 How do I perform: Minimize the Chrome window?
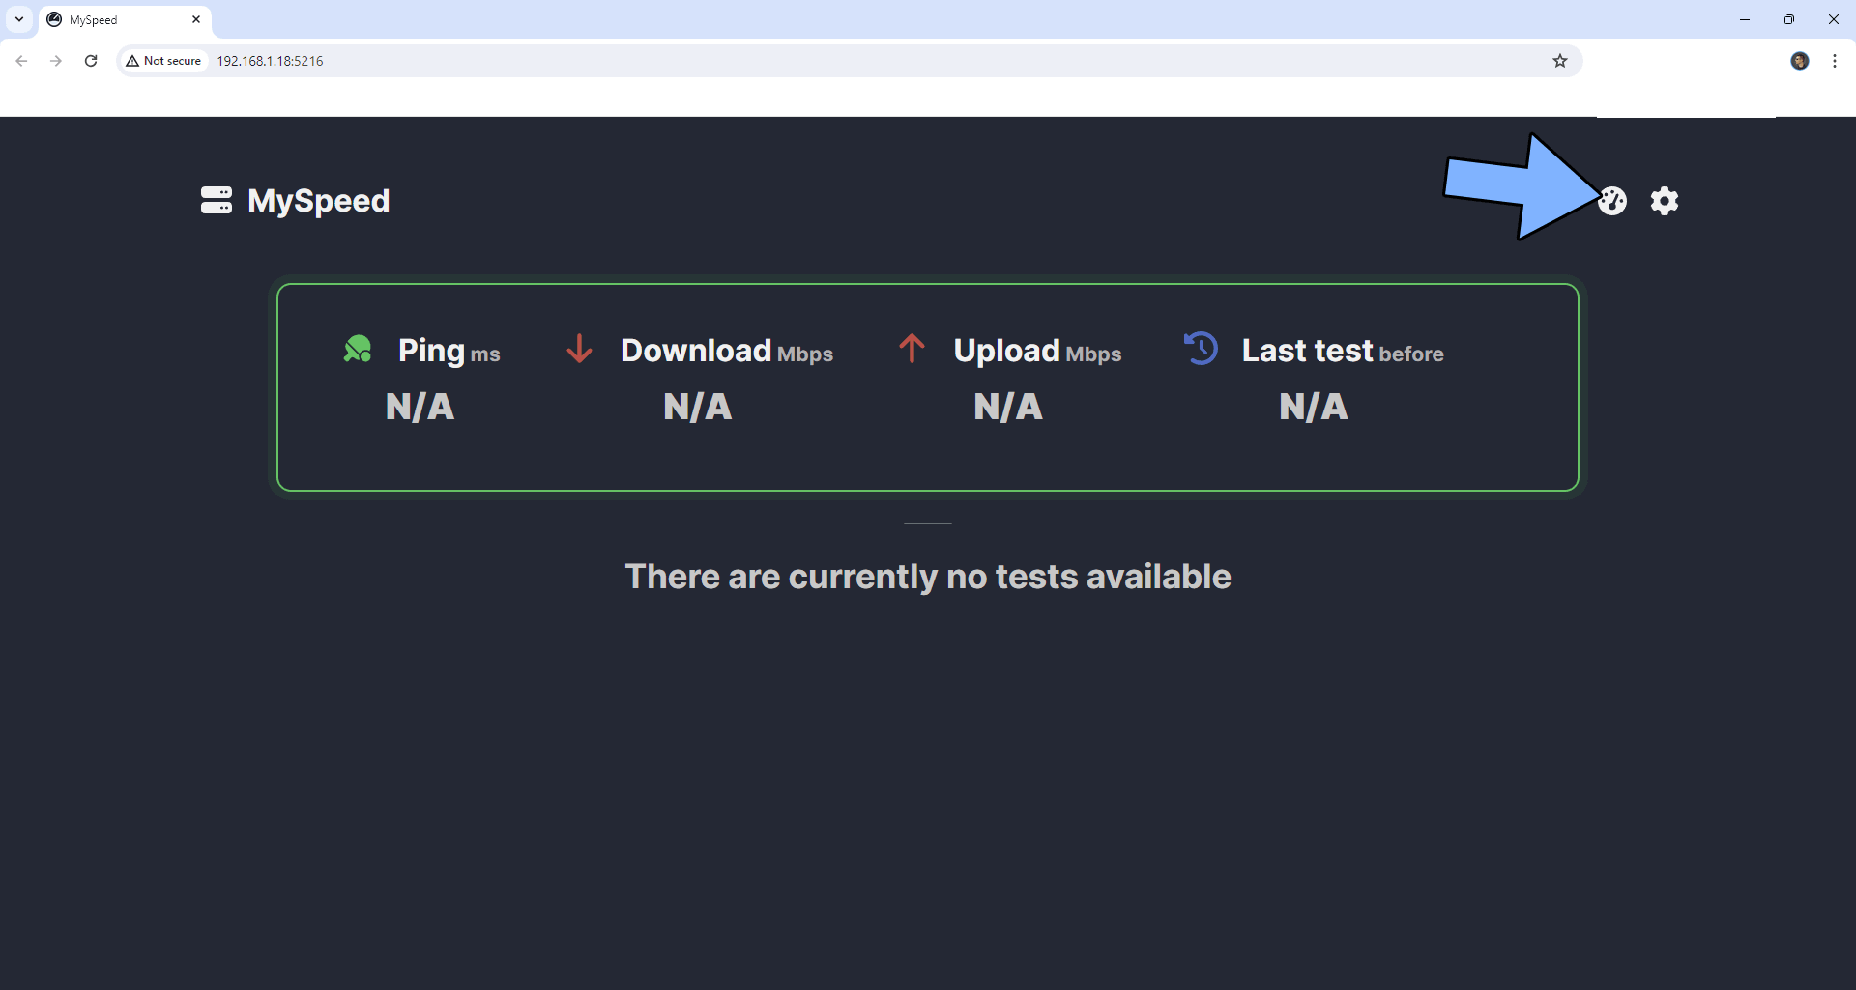pos(1745,19)
